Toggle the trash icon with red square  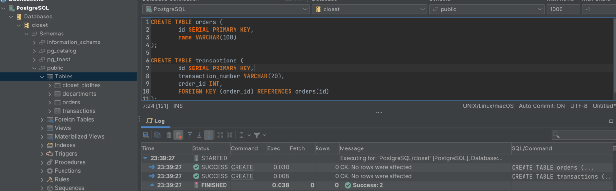178,135
